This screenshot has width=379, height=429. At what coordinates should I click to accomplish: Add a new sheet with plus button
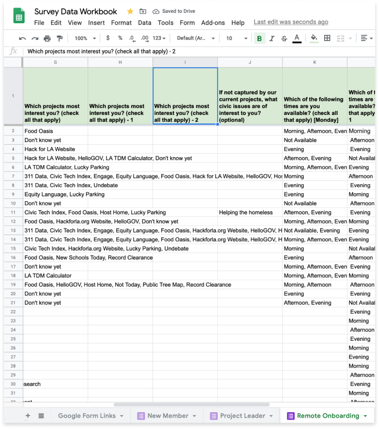click(x=28, y=416)
